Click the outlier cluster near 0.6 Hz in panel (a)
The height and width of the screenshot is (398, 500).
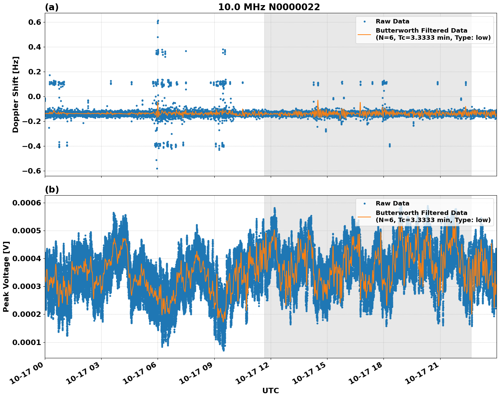(158, 22)
